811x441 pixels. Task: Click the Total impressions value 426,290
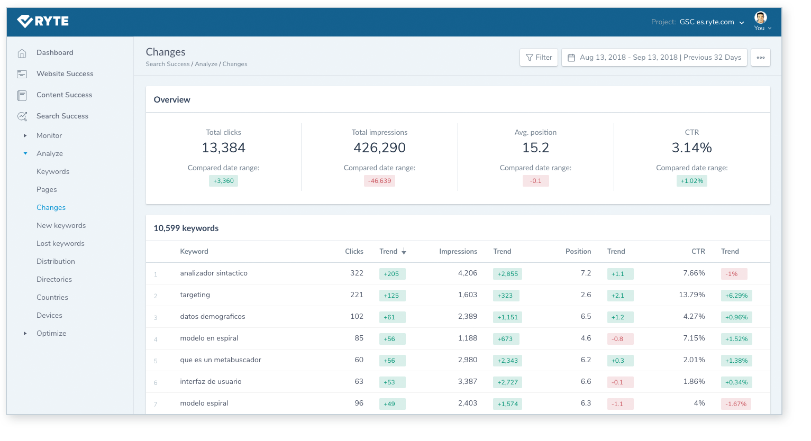click(380, 148)
